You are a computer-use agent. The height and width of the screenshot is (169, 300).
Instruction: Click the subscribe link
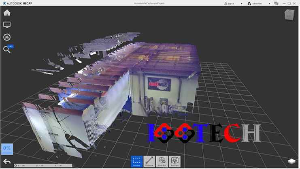tap(257, 3)
